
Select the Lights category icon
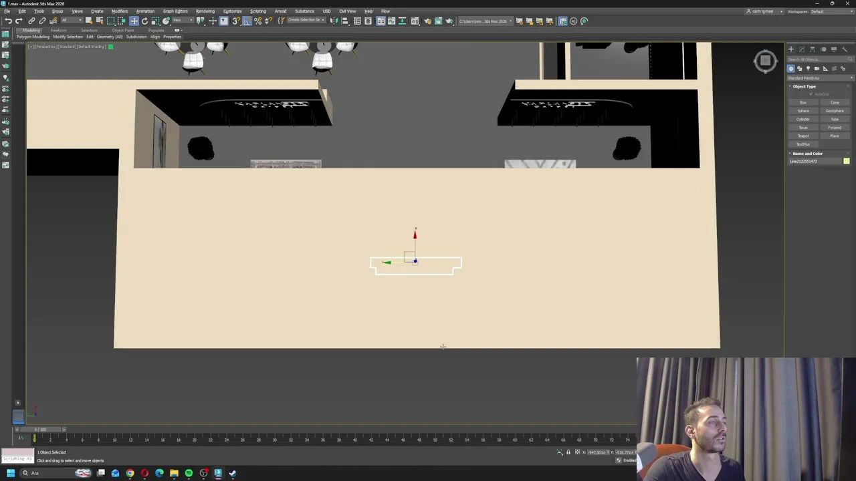pyautogui.click(x=808, y=69)
